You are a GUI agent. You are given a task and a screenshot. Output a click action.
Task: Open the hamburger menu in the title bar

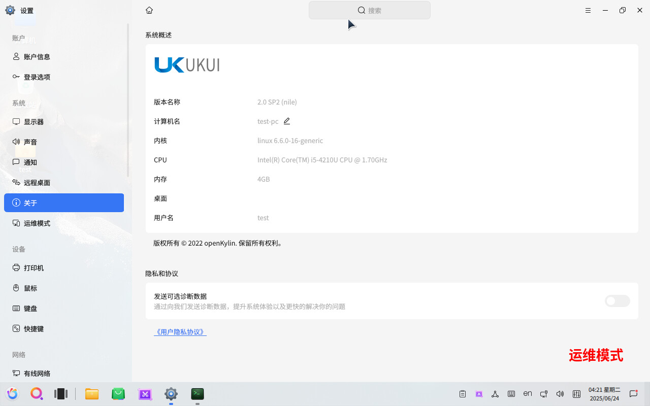pos(588,10)
